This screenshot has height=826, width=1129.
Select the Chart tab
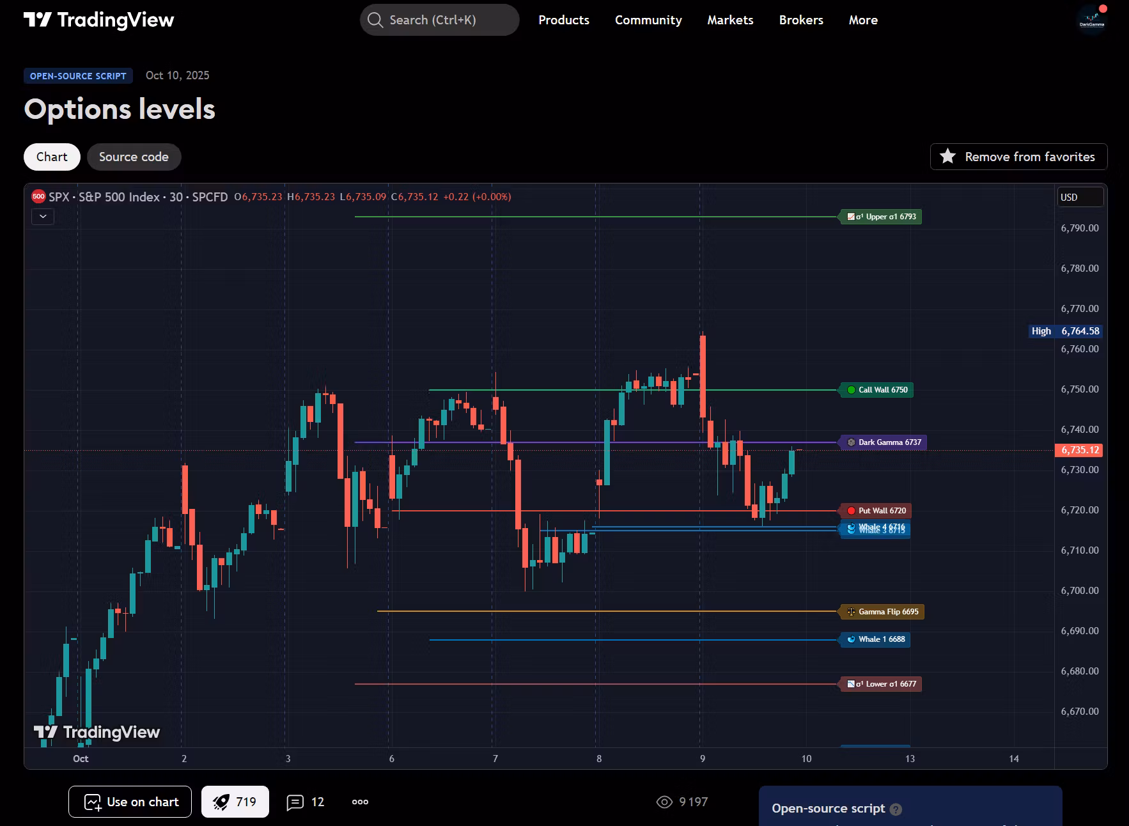[52, 157]
